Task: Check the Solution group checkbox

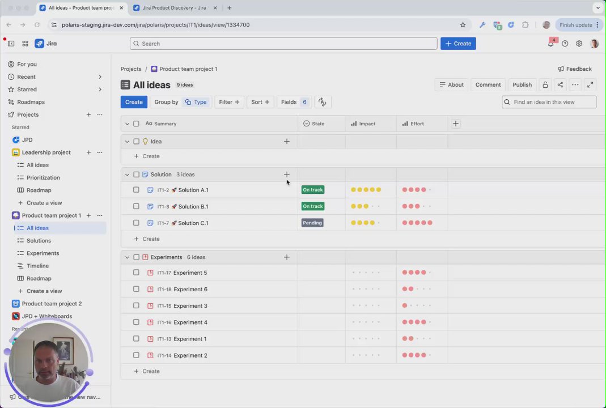Action: click(x=136, y=175)
